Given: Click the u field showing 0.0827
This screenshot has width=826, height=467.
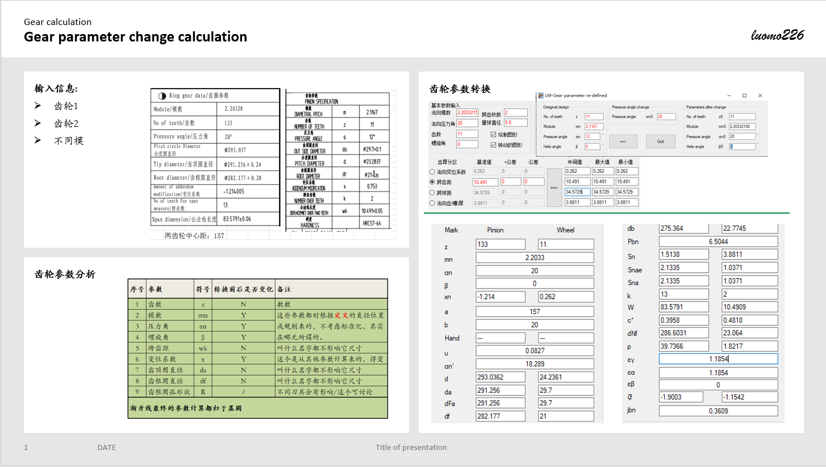Looking at the screenshot, I should point(535,351).
